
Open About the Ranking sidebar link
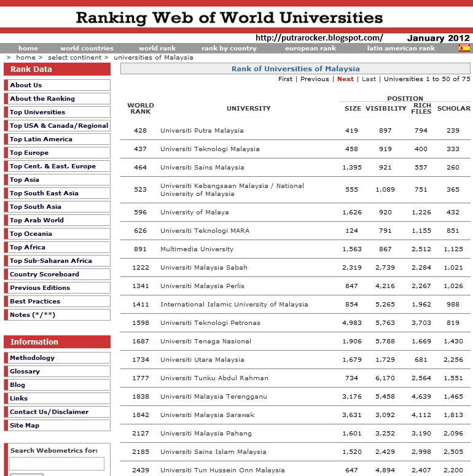coord(57,99)
